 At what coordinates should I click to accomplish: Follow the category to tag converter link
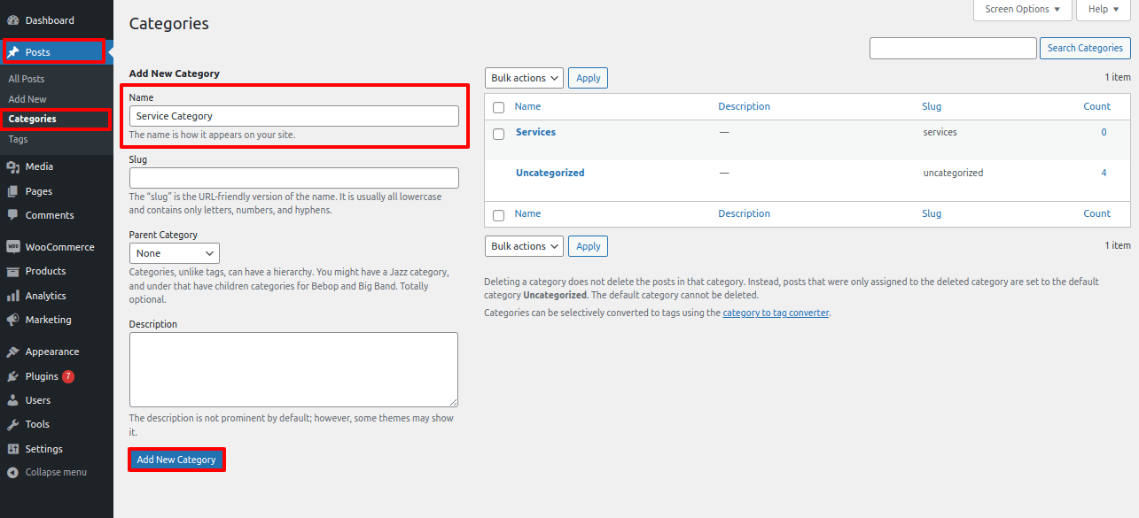coord(776,313)
